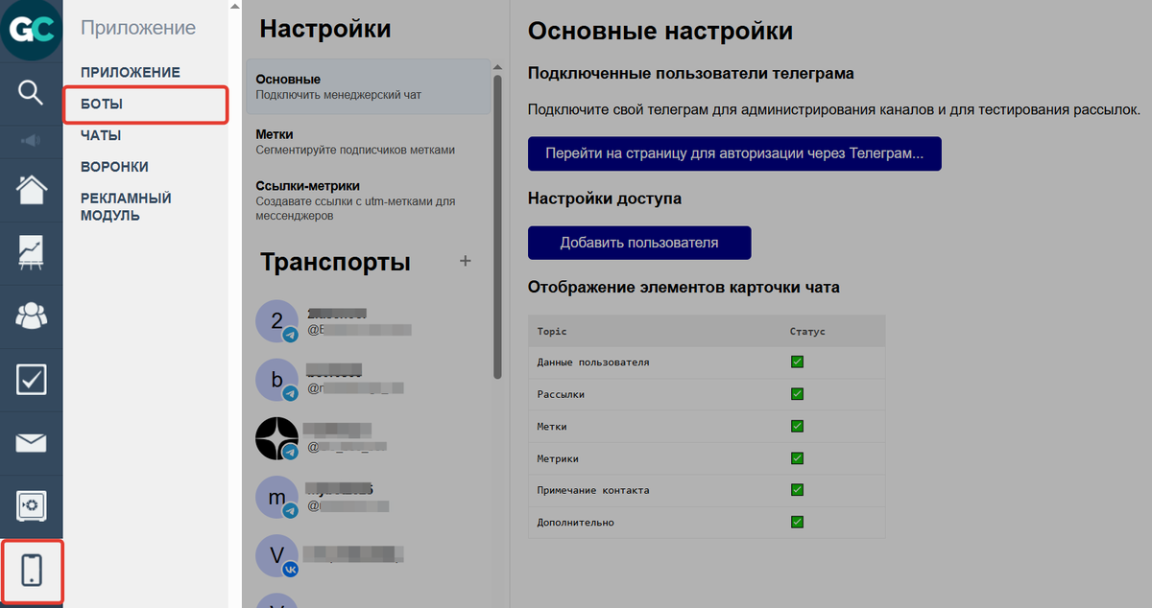The image size is (1152, 608).
Task: Click Добавить пользователя button
Action: (638, 243)
